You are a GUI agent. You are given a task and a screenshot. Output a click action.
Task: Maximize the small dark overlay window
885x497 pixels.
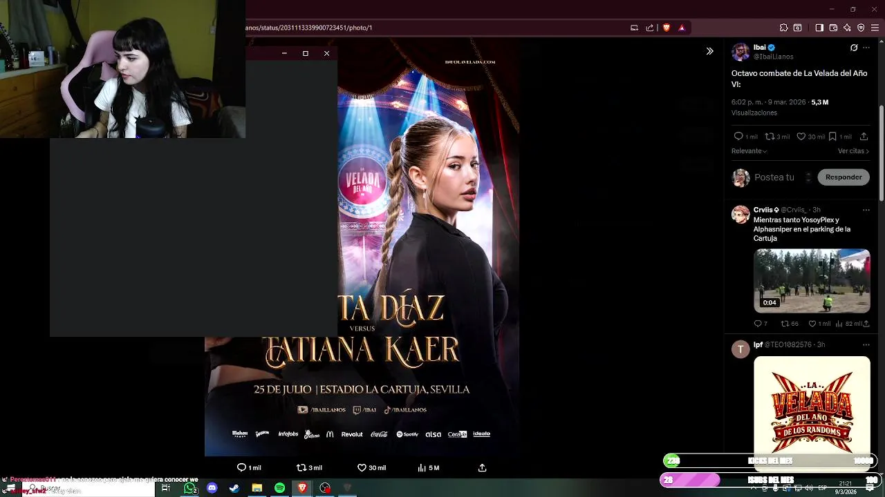coord(306,53)
